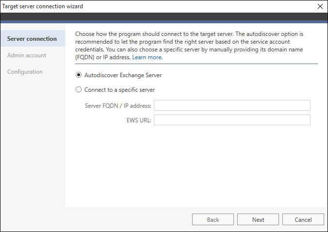Switch to the Configuration step
Image resolution: width=328 pixels, height=232 pixels.
(25, 72)
